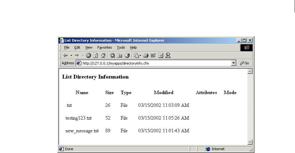Click the size value 52
Image resolution: width=295 pixels, height=153 pixels.
[108, 118]
